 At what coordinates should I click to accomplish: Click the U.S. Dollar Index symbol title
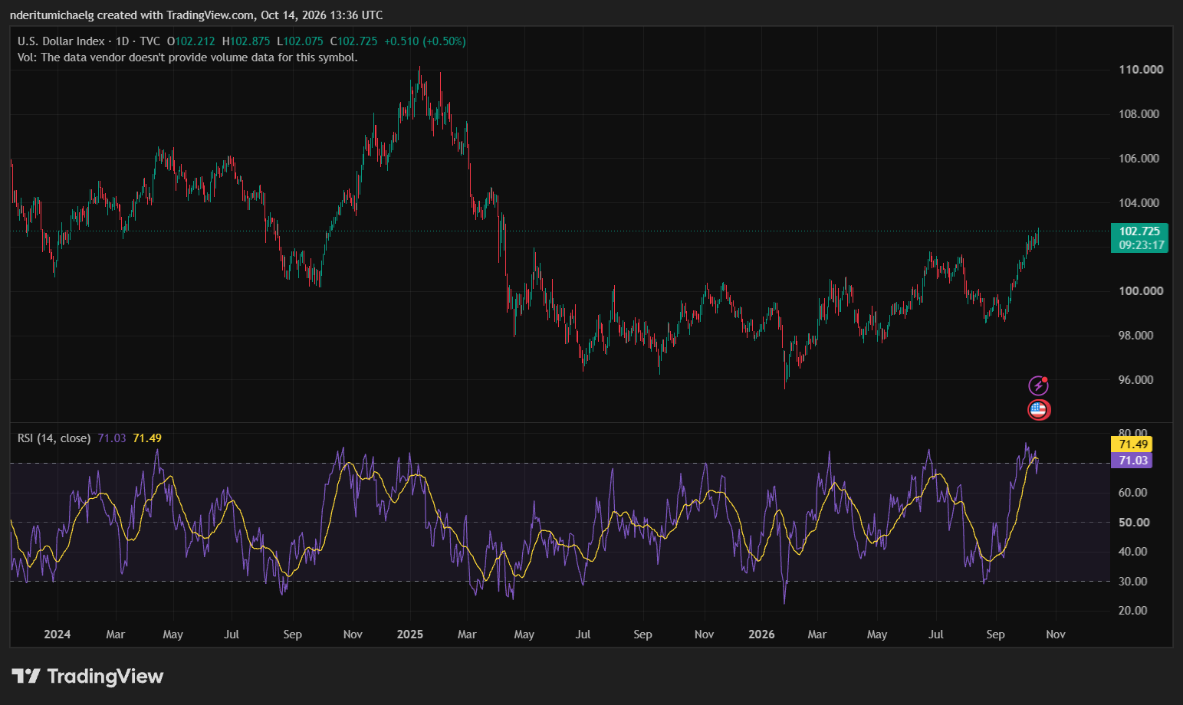[x=61, y=41]
